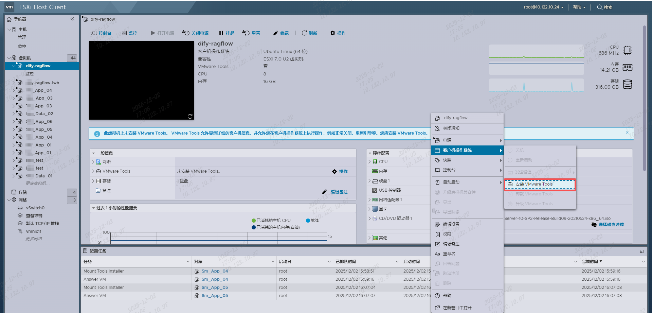652x313 pixels.
Task: Sort tasks by Completed time column
Action: (x=590, y=262)
